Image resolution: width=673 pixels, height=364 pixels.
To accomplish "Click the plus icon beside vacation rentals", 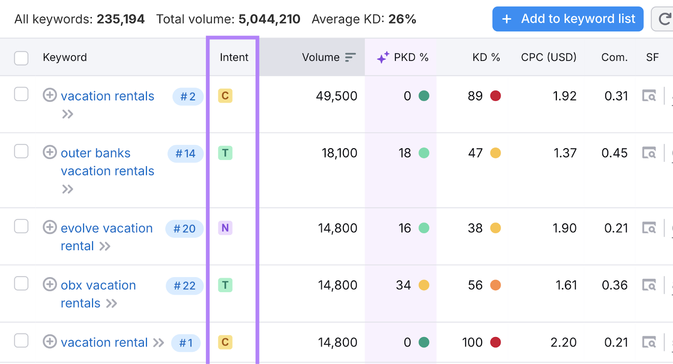I will click(x=50, y=95).
